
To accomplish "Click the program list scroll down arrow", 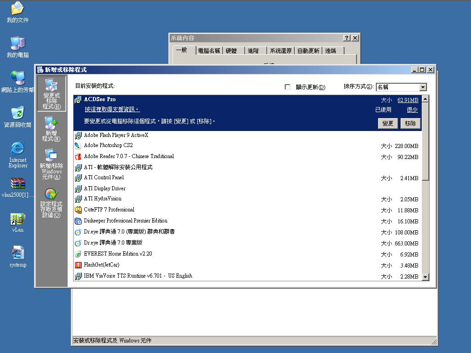I will point(425,277).
